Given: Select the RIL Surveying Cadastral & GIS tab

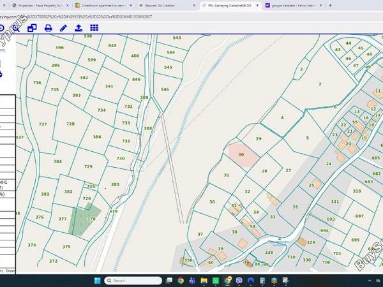Looking at the screenshot, I should tap(230, 5).
